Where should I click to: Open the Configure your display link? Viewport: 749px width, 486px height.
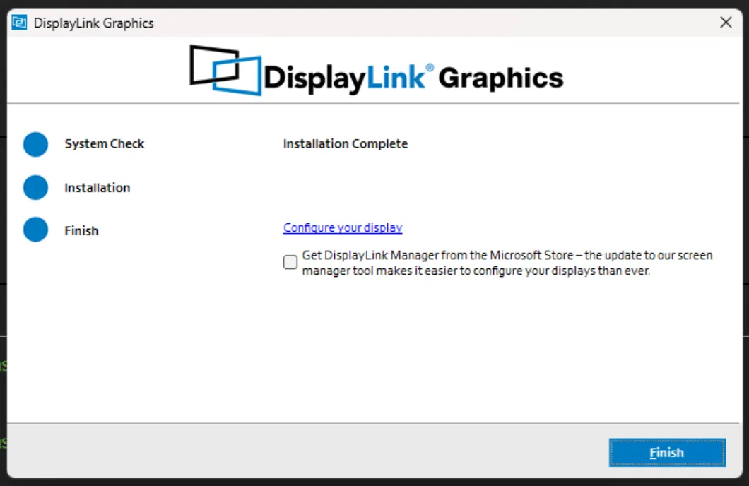point(343,227)
